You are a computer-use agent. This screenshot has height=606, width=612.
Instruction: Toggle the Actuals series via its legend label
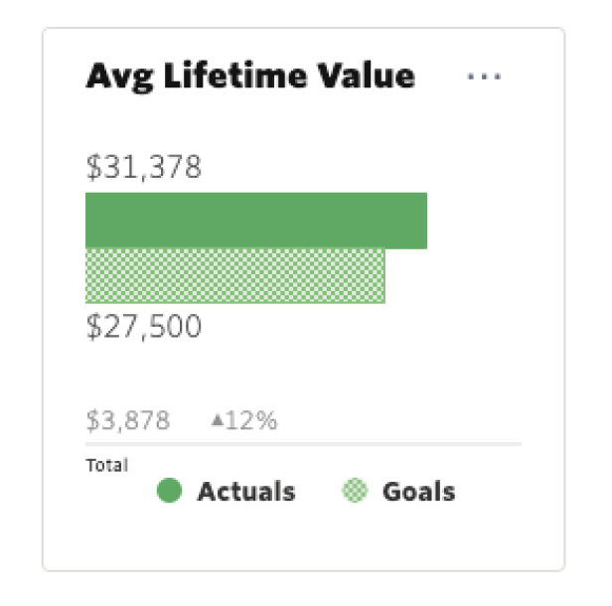click(245, 491)
